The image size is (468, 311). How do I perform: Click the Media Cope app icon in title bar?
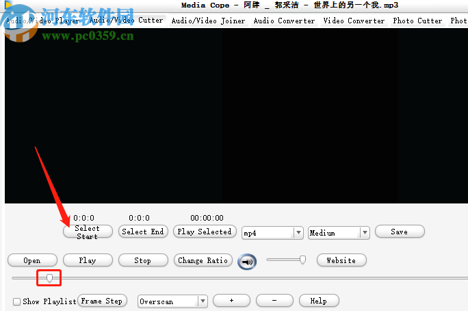click(x=8, y=5)
